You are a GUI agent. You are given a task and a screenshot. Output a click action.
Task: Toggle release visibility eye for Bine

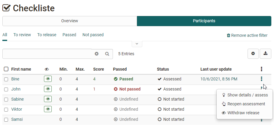pos(48,79)
